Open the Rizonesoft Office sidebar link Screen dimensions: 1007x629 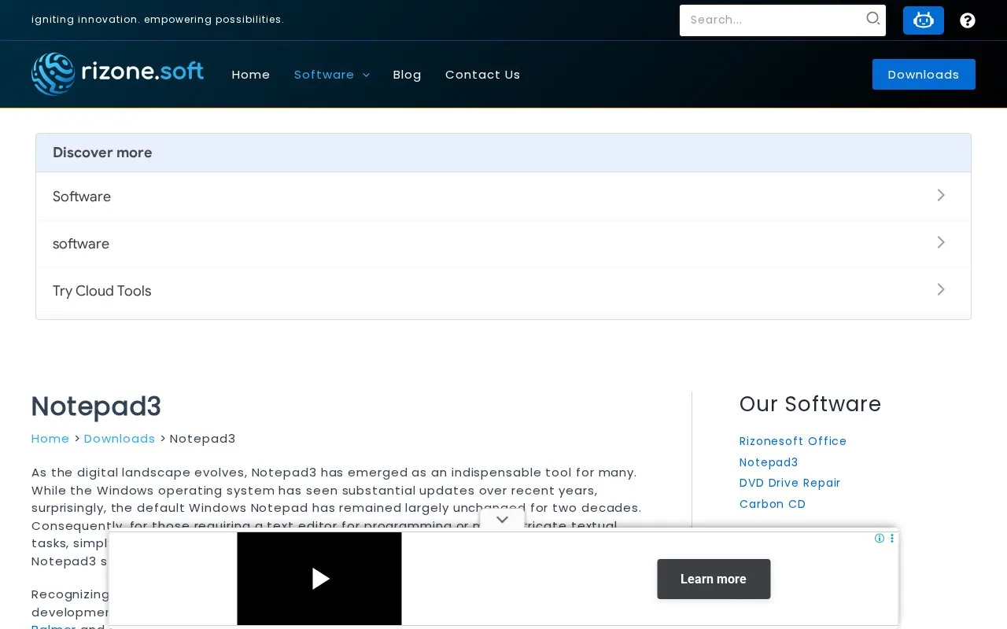[793, 441]
